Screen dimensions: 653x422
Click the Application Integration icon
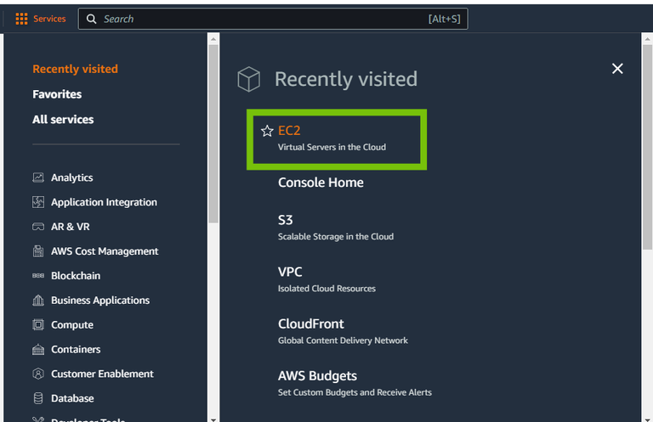pyautogui.click(x=38, y=202)
